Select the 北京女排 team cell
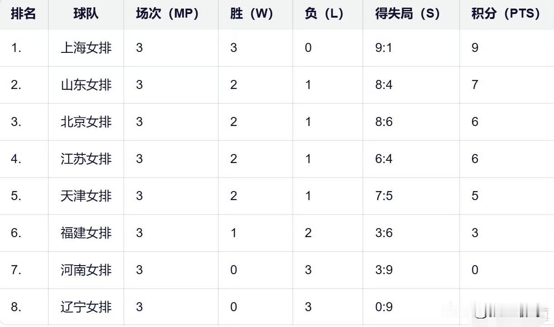 (86, 122)
